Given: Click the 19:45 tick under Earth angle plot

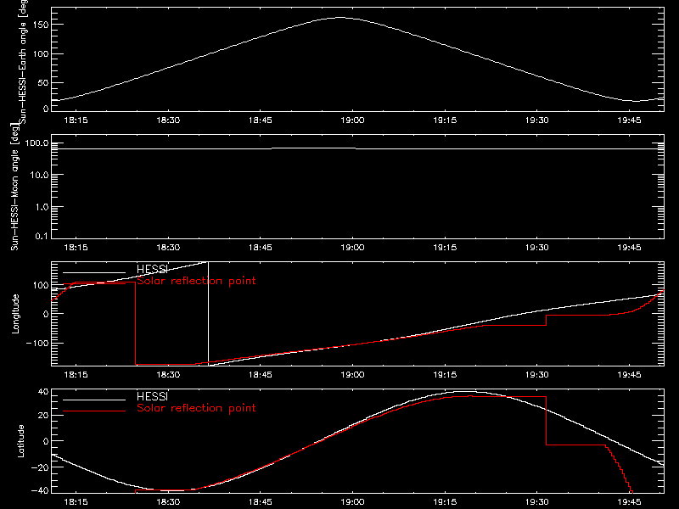Looking at the screenshot, I should pos(629,120).
